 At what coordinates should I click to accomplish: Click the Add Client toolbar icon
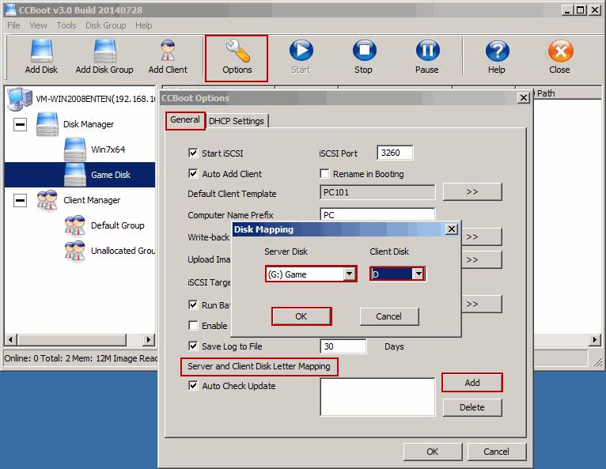coord(168,51)
